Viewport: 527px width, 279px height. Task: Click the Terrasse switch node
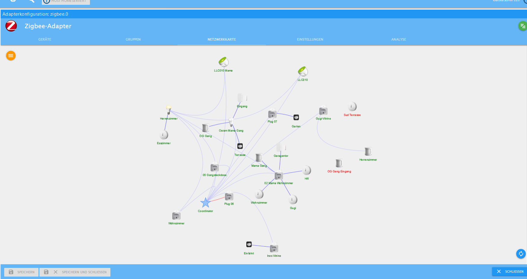point(240,146)
